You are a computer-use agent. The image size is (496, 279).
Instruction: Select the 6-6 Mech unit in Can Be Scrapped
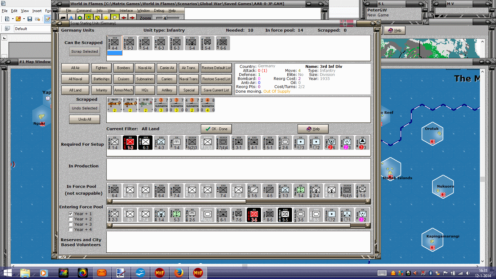[223, 43]
